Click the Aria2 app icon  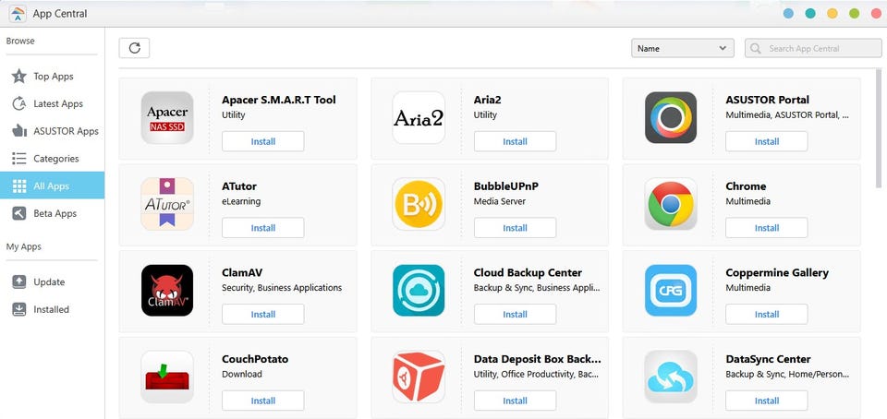click(419, 117)
